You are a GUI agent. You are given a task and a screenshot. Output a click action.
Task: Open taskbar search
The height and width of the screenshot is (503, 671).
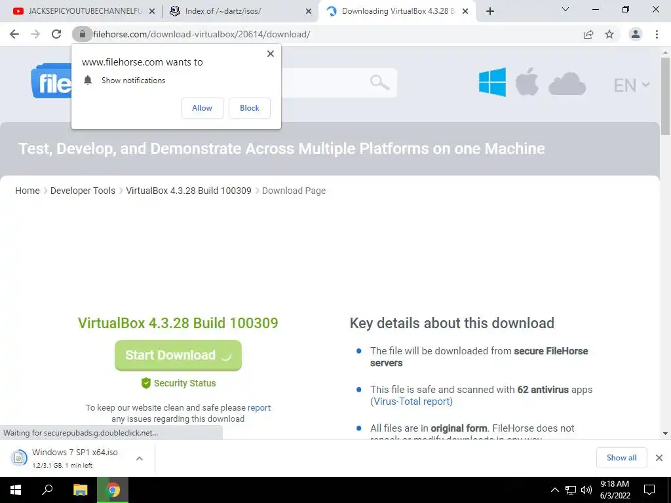tap(47, 490)
